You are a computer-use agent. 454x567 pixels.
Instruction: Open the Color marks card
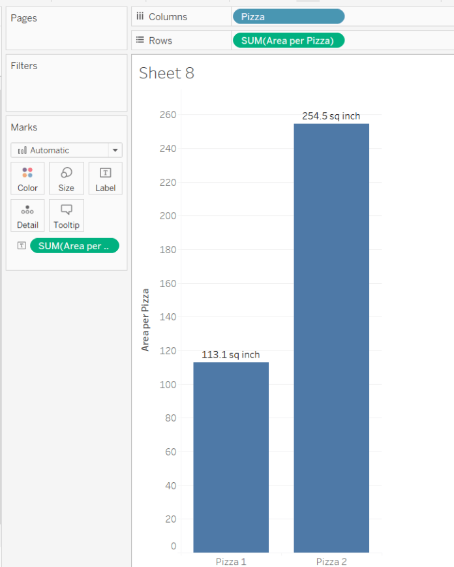27,178
